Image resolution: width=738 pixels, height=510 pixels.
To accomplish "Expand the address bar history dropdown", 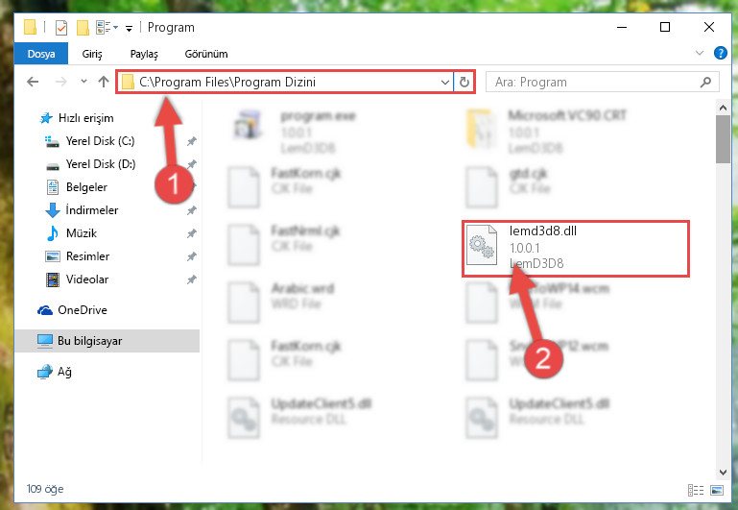I will (x=444, y=82).
